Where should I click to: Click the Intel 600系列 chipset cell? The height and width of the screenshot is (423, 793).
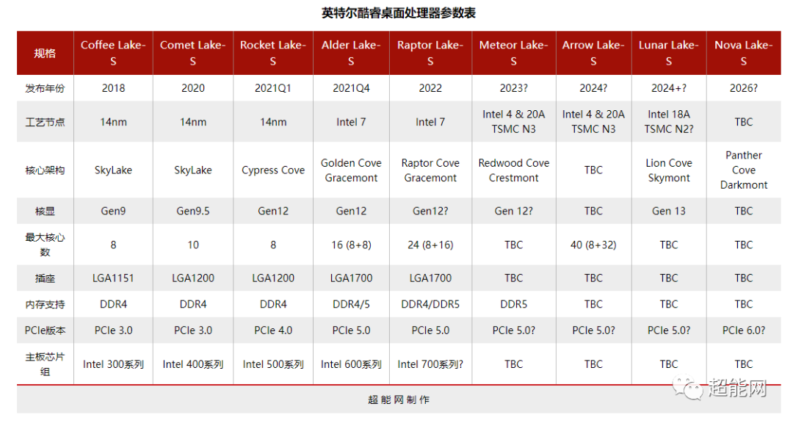click(351, 364)
